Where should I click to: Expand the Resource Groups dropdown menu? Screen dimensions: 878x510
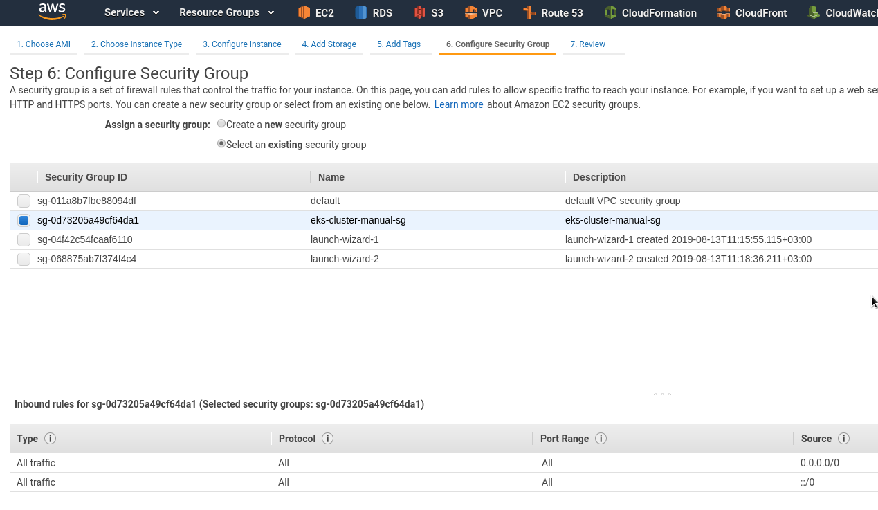[226, 12]
